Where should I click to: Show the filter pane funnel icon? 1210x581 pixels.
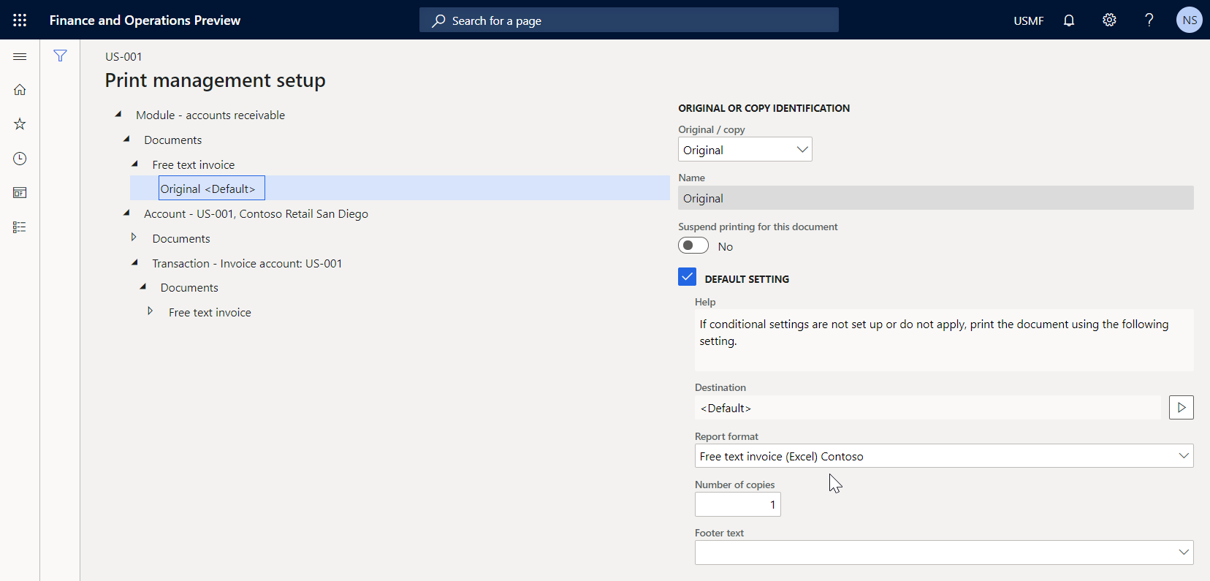(x=60, y=56)
